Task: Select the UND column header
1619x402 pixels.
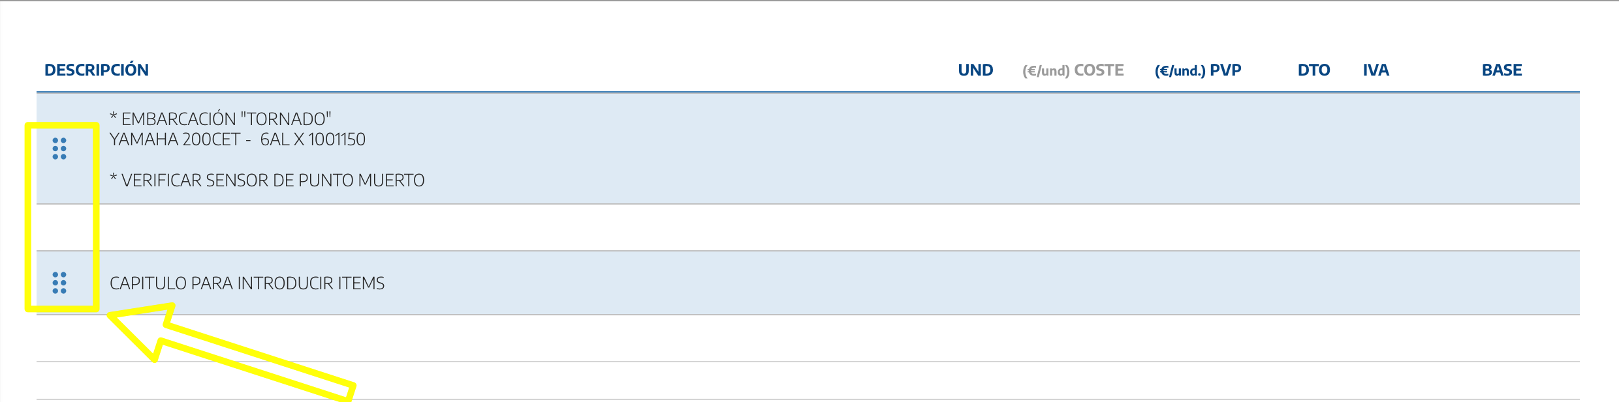Action: click(975, 70)
